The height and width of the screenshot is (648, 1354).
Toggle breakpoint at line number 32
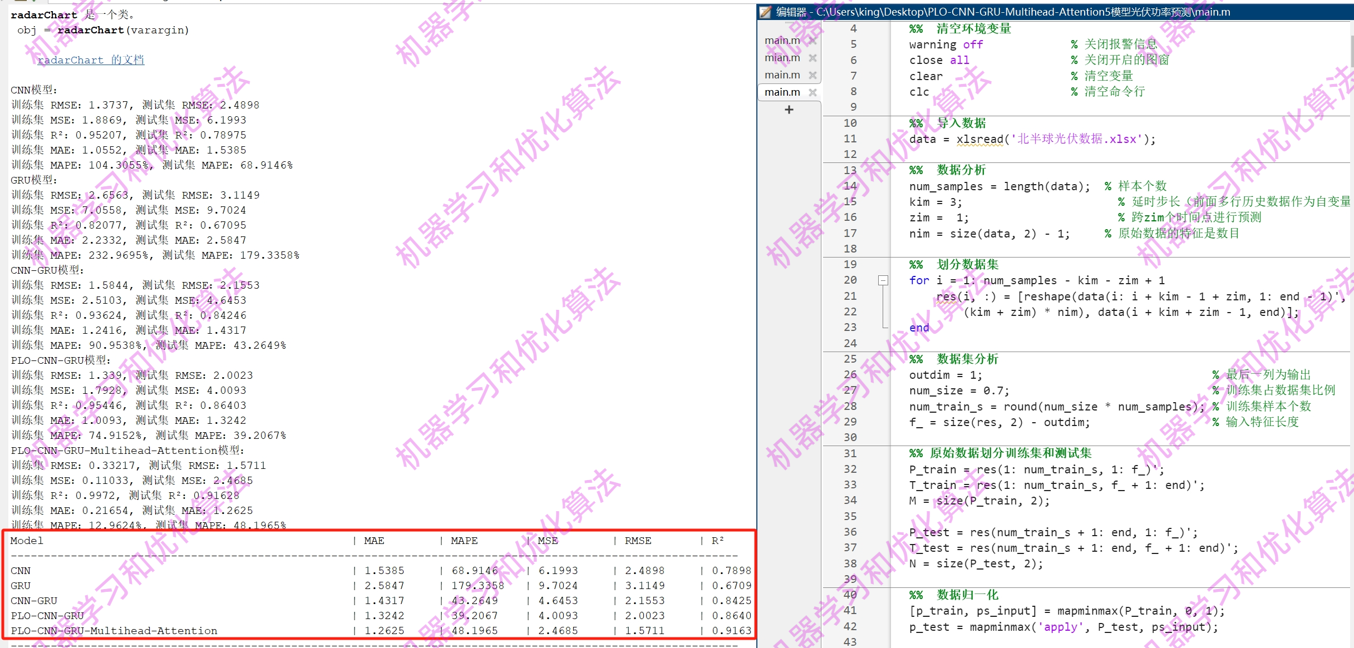(x=850, y=469)
